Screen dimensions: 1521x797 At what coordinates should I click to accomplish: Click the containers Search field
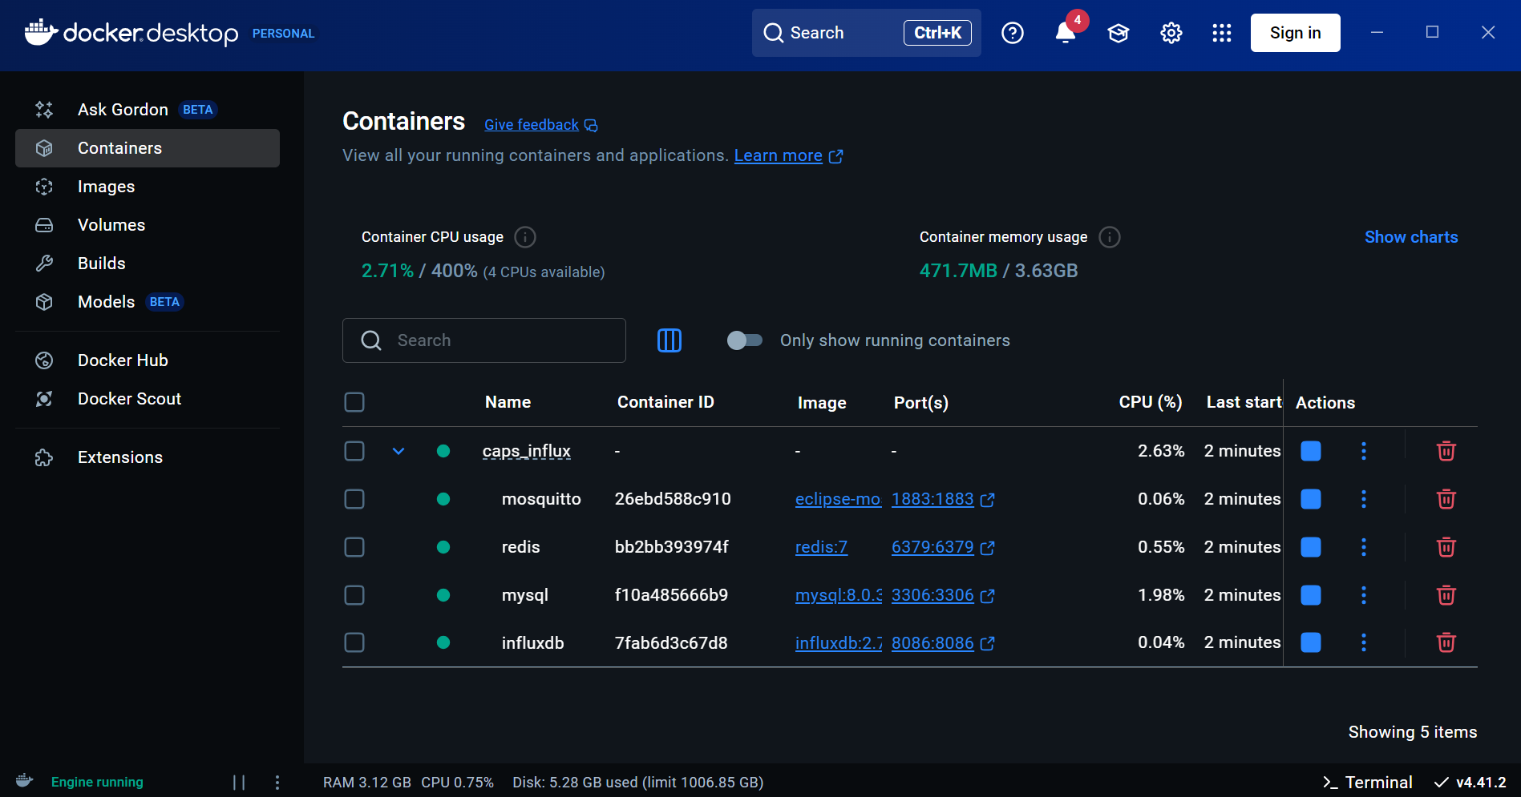(484, 340)
